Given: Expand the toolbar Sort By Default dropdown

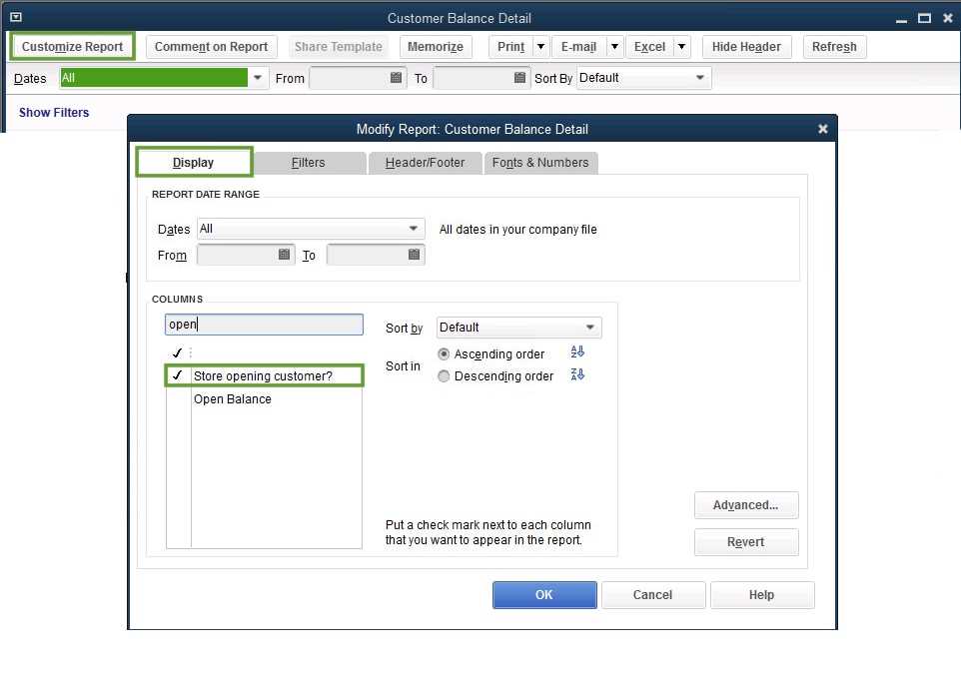Looking at the screenshot, I should point(700,78).
